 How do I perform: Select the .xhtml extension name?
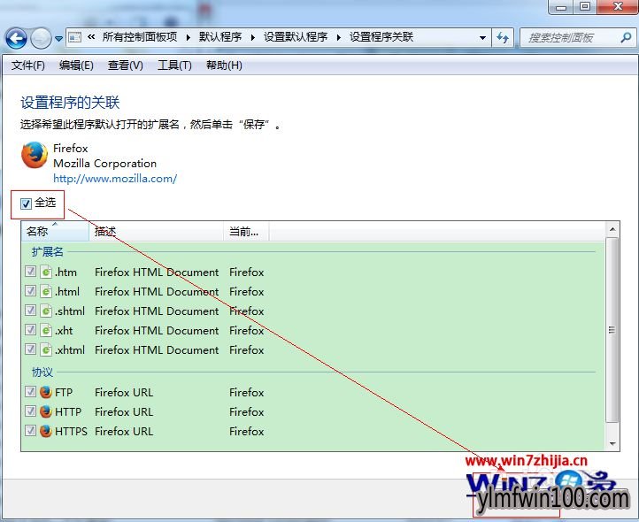click(x=70, y=349)
